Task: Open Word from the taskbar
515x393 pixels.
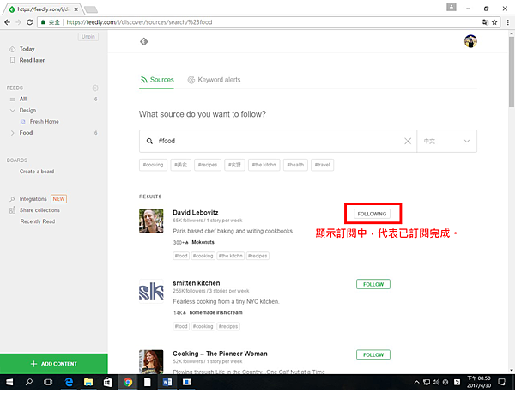Action: pyautogui.click(x=167, y=382)
